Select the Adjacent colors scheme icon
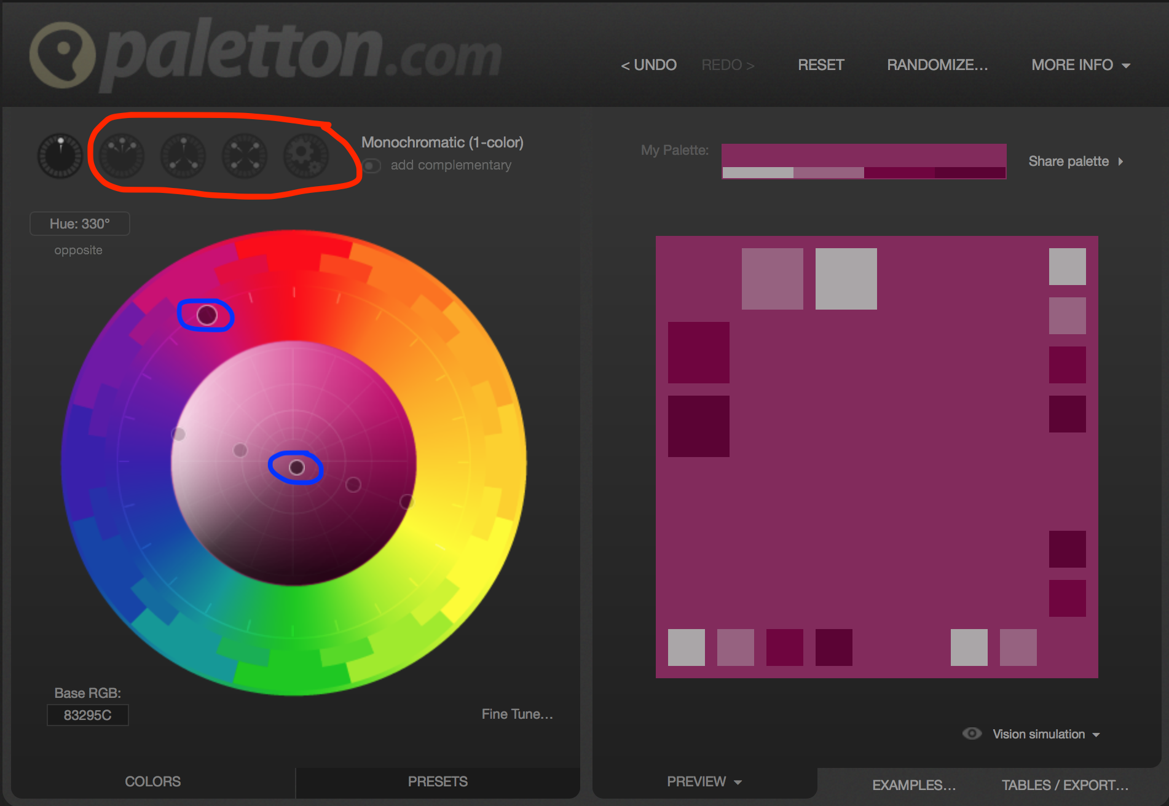The height and width of the screenshot is (806, 1169). tap(122, 156)
